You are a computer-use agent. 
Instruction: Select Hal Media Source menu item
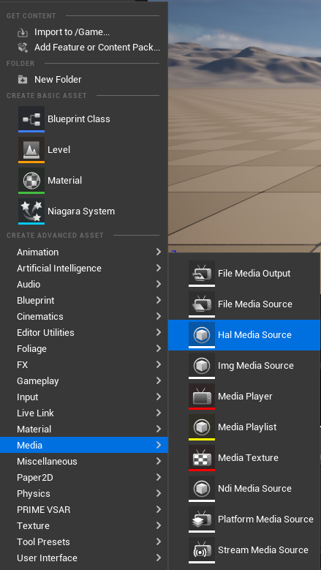pos(244,335)
